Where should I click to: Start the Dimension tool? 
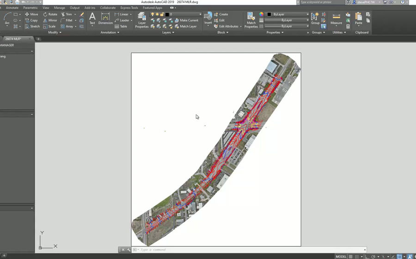pos(105,18)
